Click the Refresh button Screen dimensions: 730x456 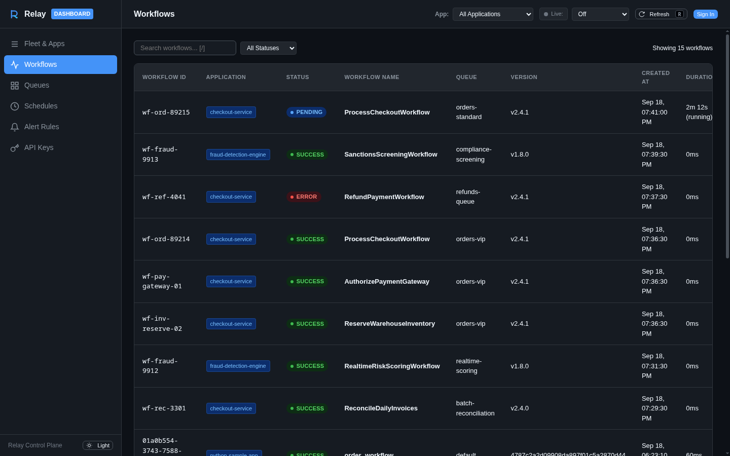[661, 14]
